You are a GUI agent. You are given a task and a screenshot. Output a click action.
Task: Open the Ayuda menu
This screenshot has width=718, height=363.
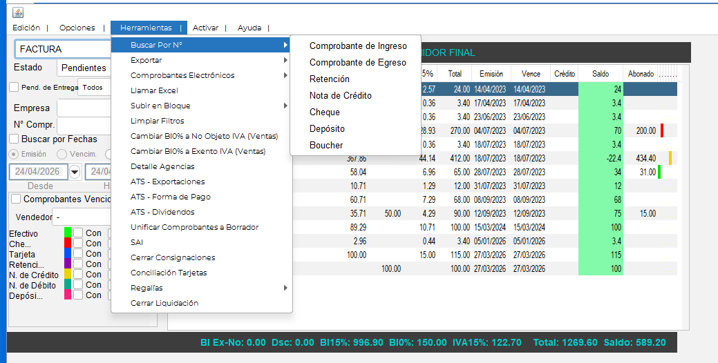pos(249,28)
